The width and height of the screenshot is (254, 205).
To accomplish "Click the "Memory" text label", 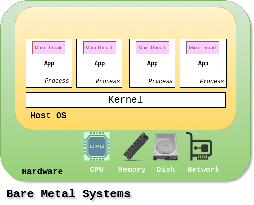I will [x=132, y=169].
